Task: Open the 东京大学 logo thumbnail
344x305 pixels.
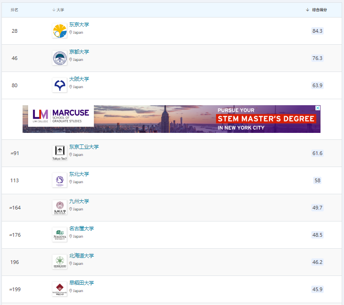Action: (x=60, y=31)
